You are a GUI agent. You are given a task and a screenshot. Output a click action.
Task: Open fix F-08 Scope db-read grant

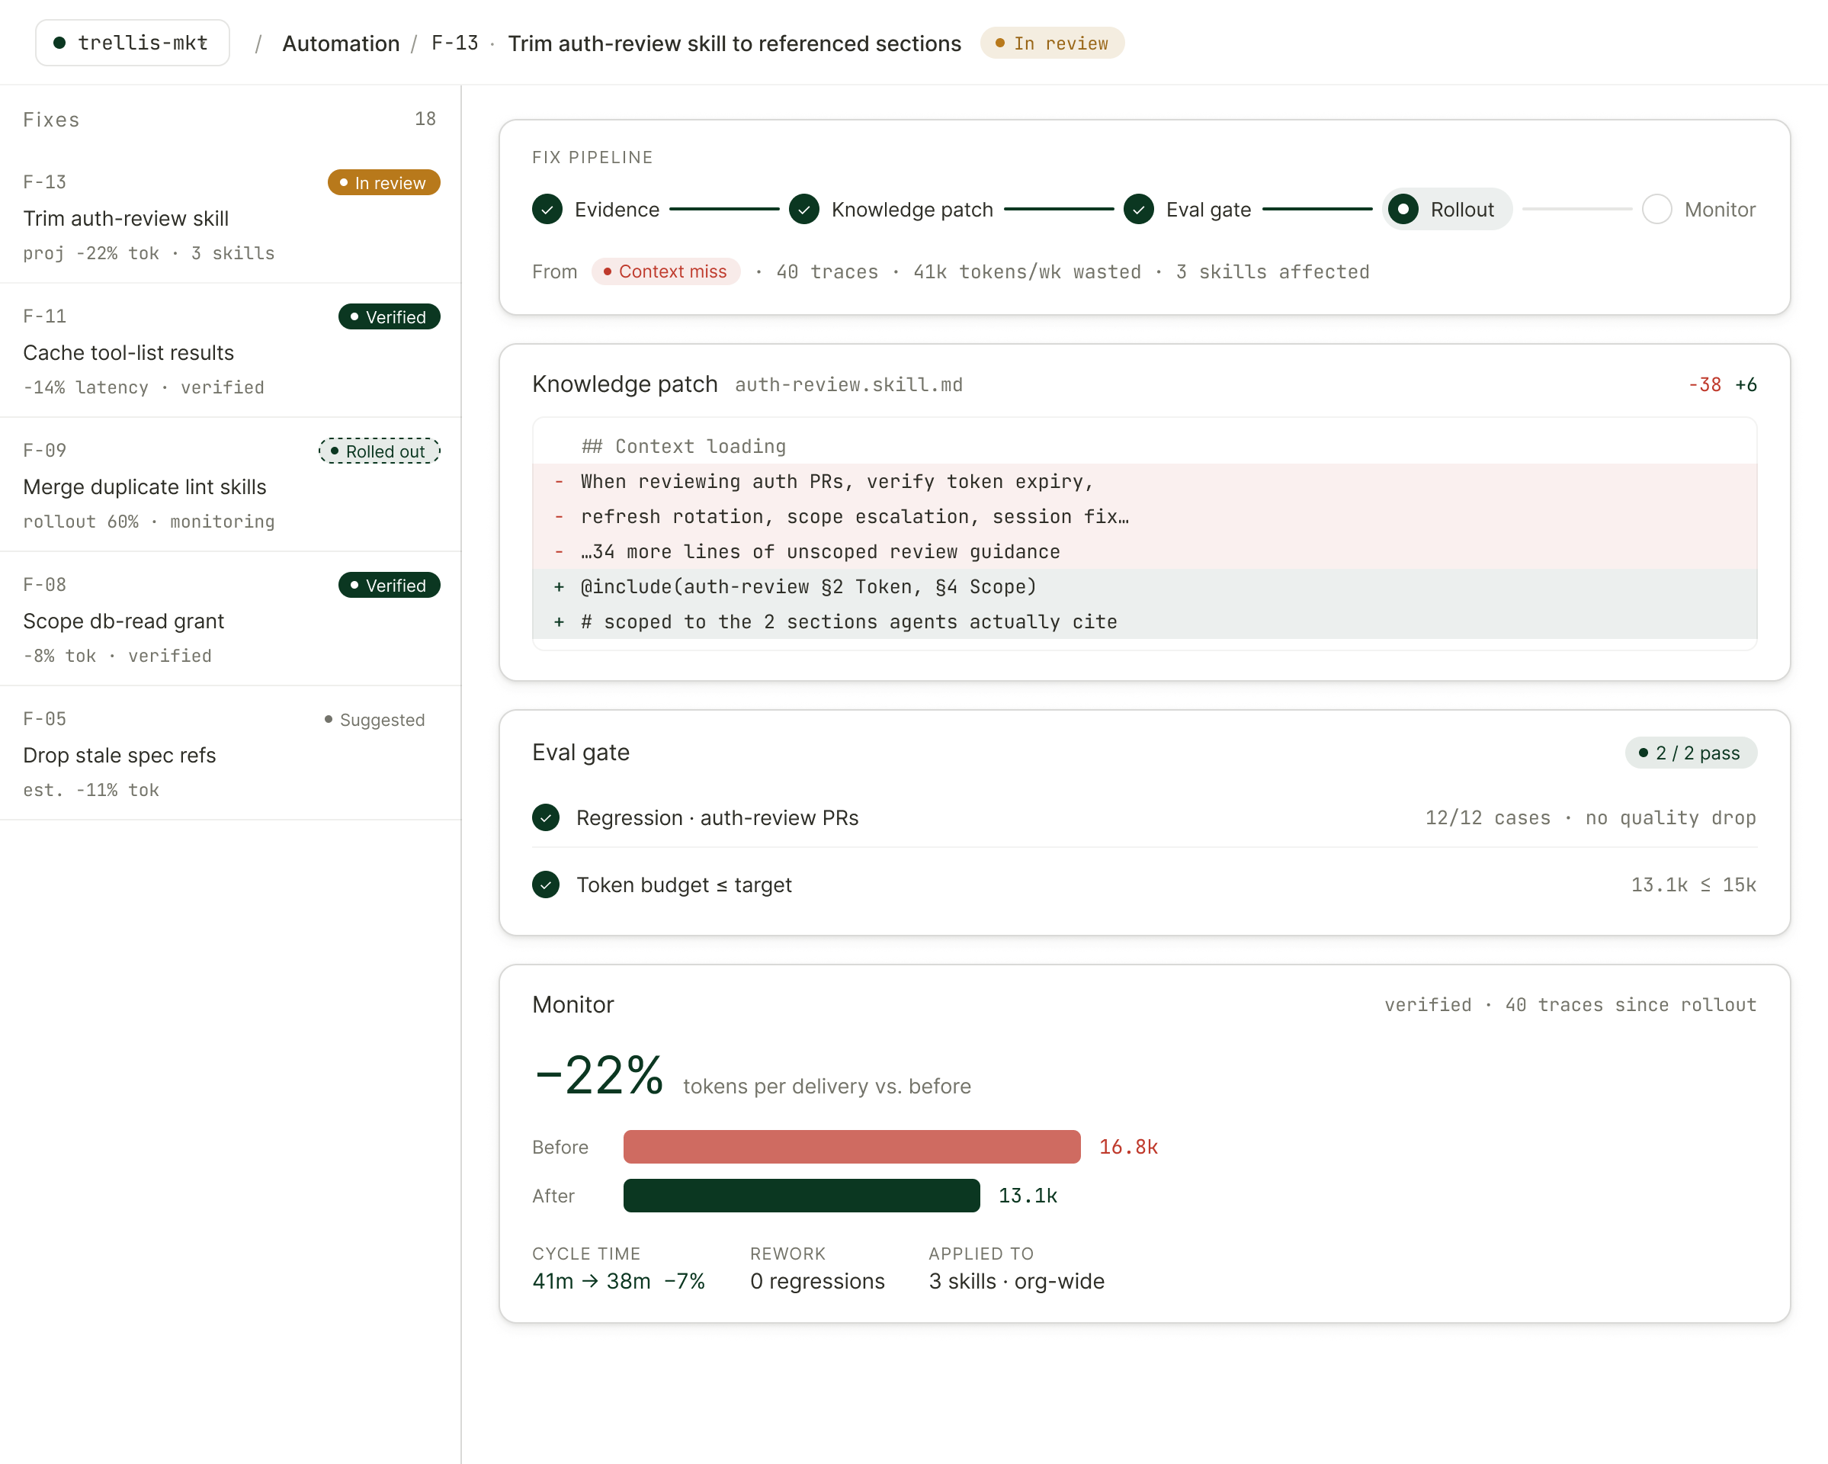tap(231, 619)
